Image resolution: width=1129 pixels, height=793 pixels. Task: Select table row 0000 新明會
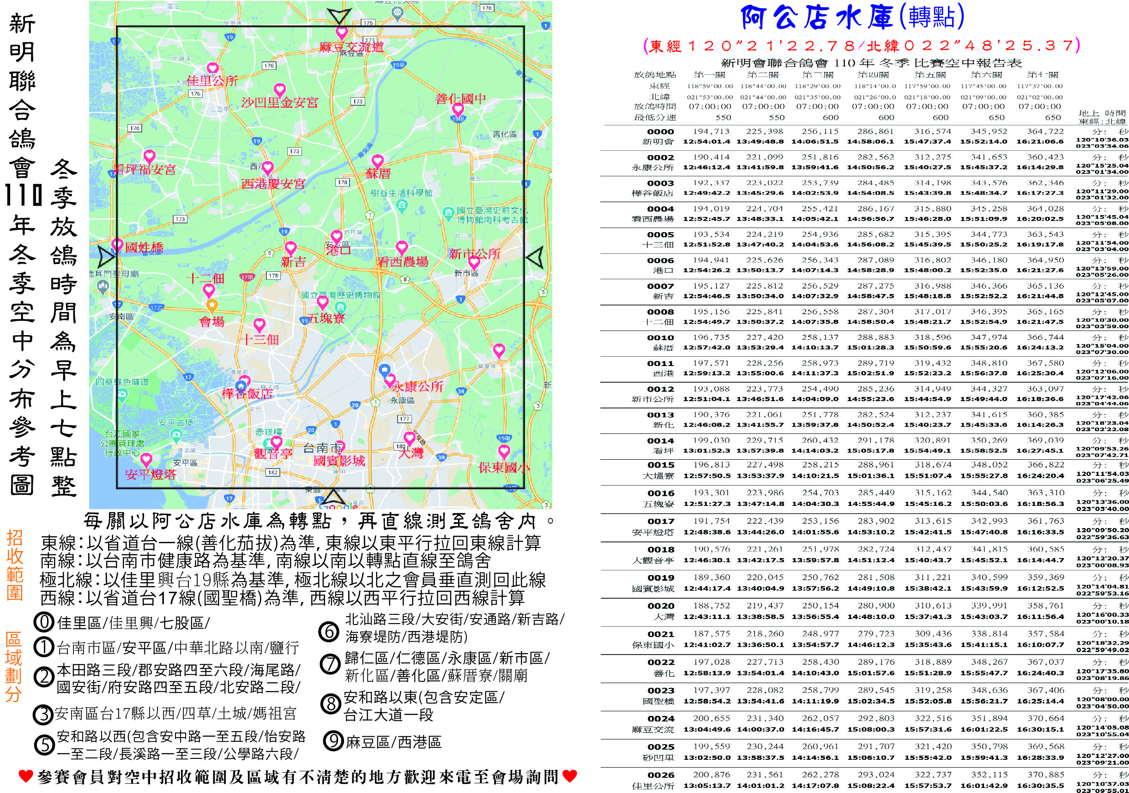click(660, 137)
